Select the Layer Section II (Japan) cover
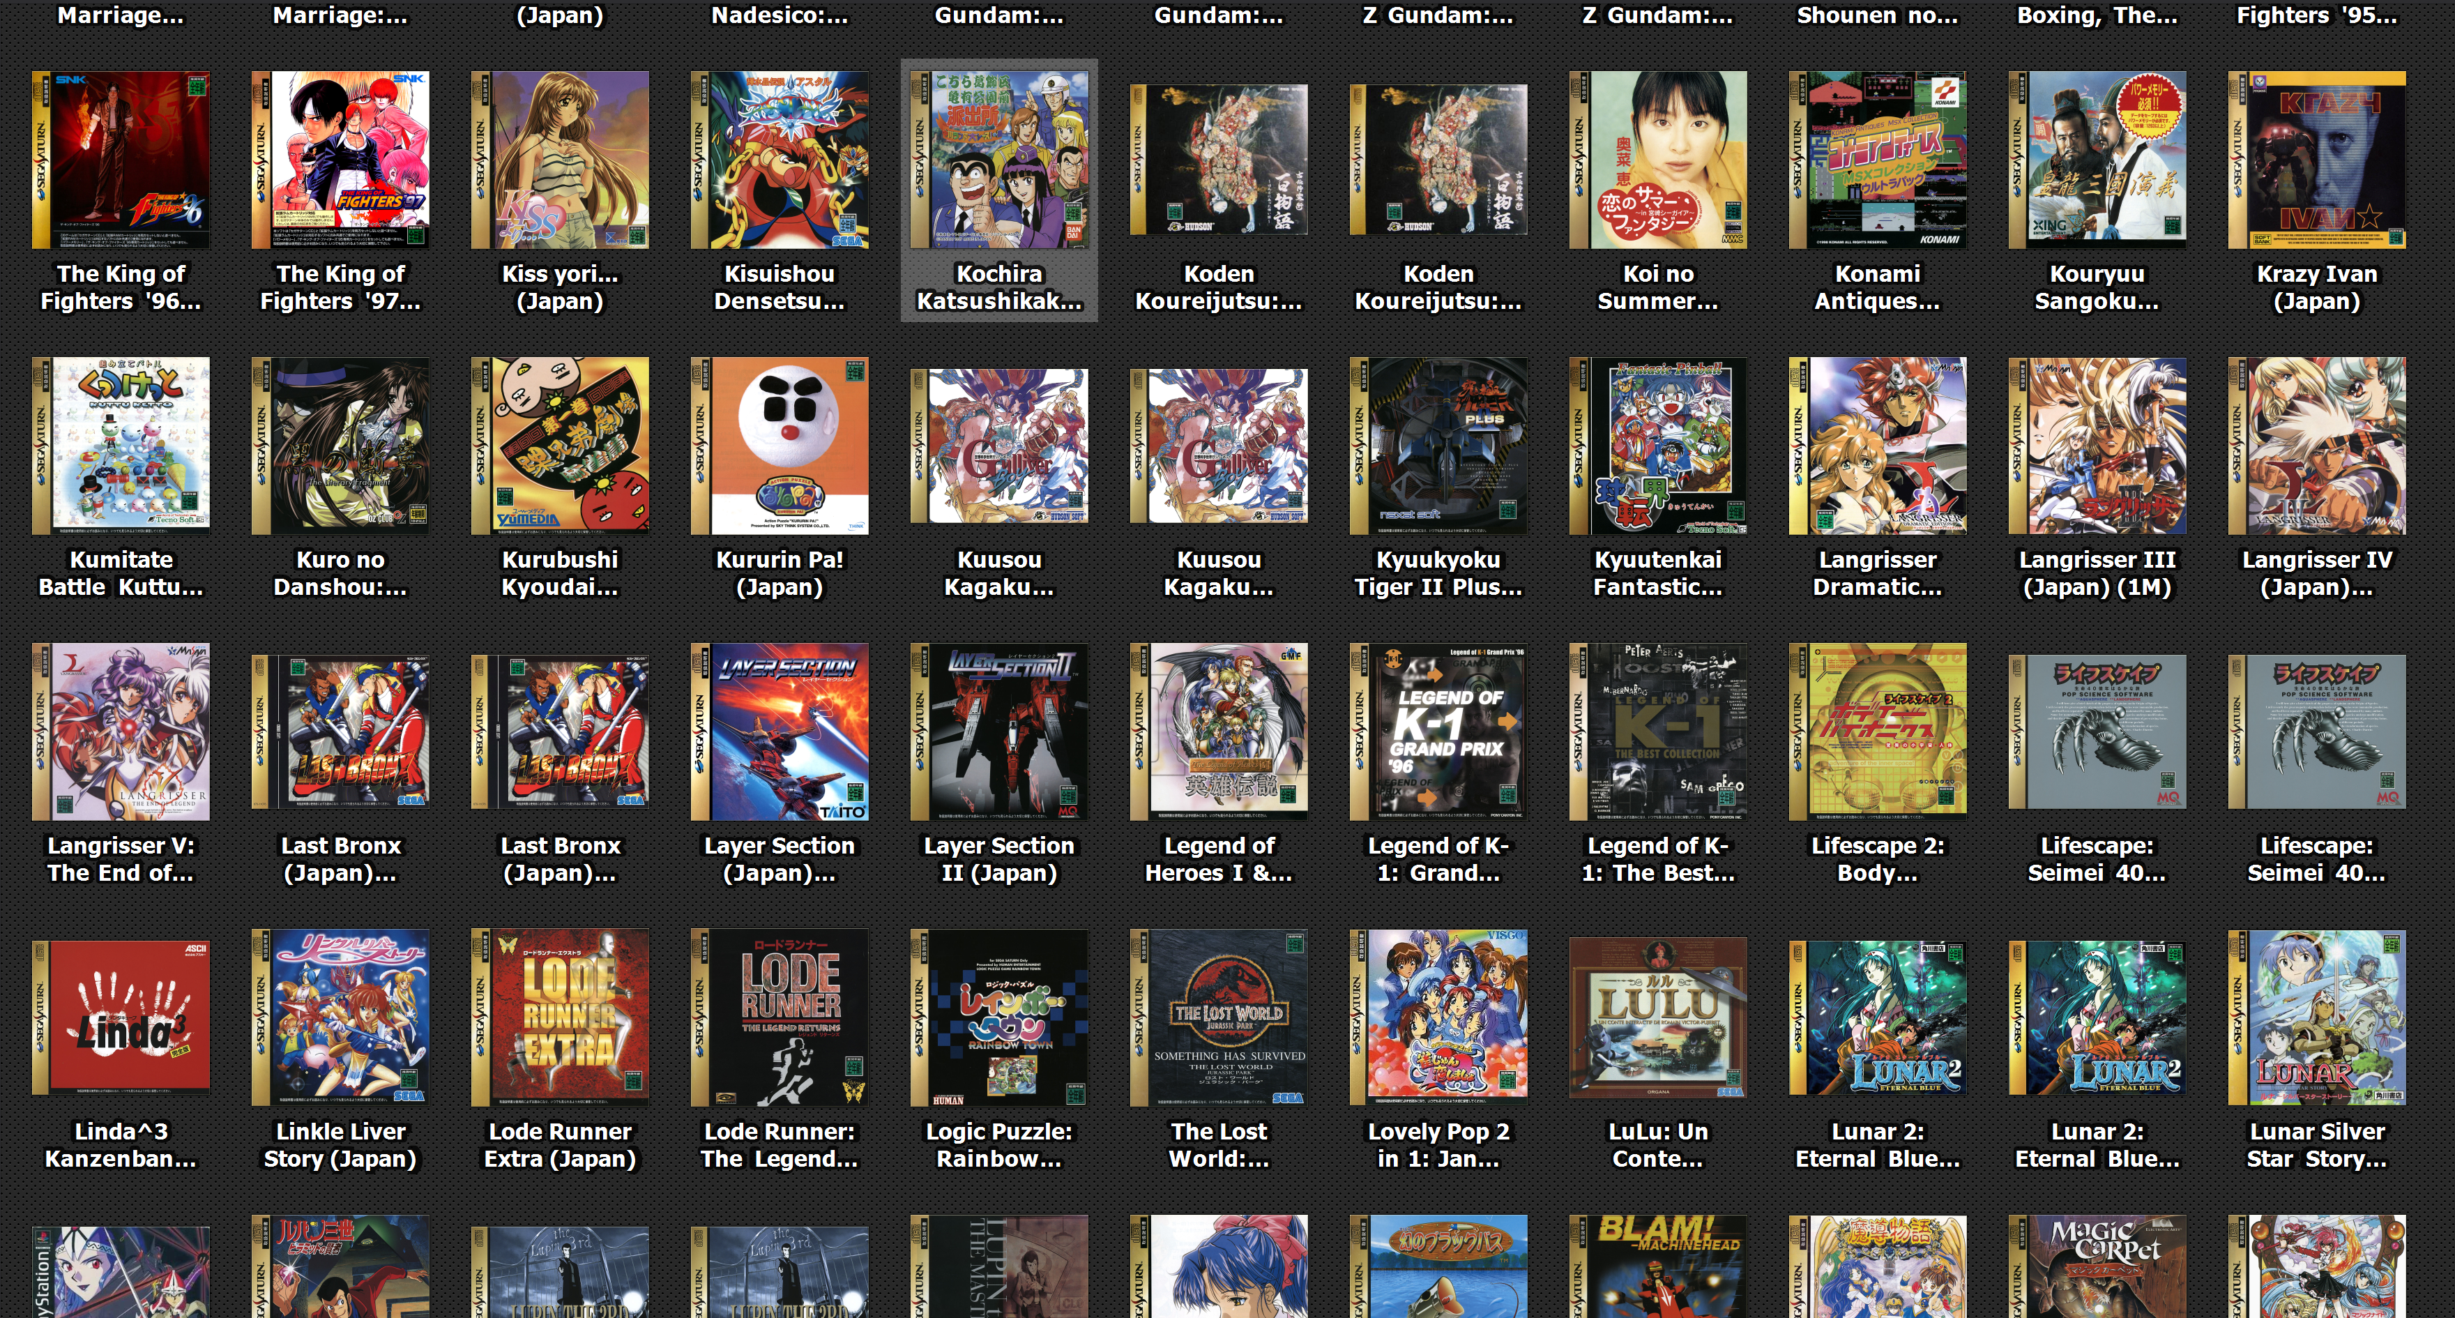The height and width of the screenshot is (1318, 2455). tap(998, 732)
